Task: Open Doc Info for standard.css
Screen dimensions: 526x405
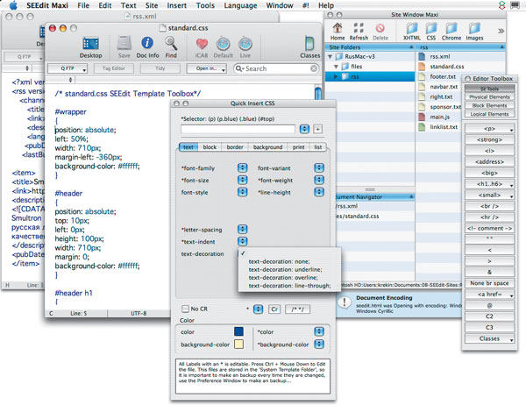Action: point(149,43)
